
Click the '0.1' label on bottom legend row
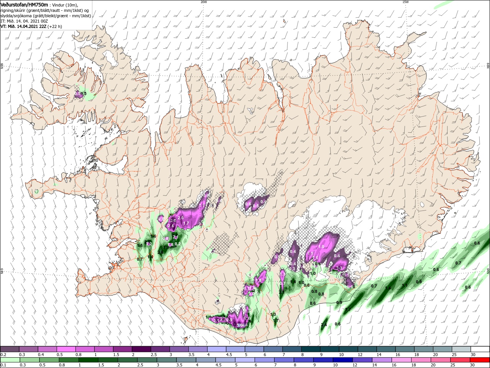point(3,365)
